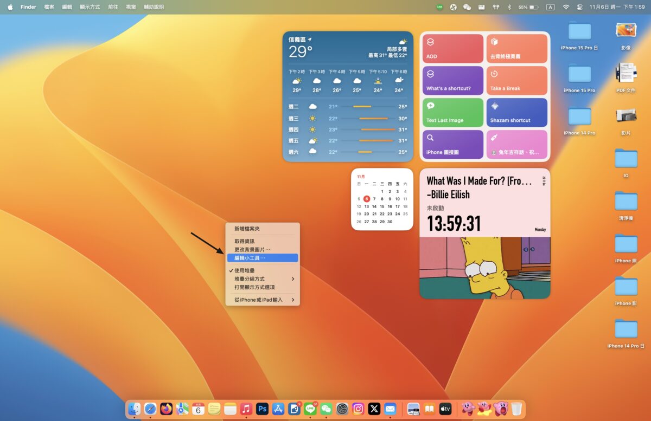This screenshot has width=651, height=421.
Task: Open the Apple TV app in the dock
Action: coord(445,409)
